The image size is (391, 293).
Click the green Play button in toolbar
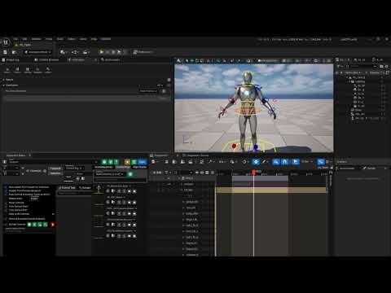[x=102, y=52]
